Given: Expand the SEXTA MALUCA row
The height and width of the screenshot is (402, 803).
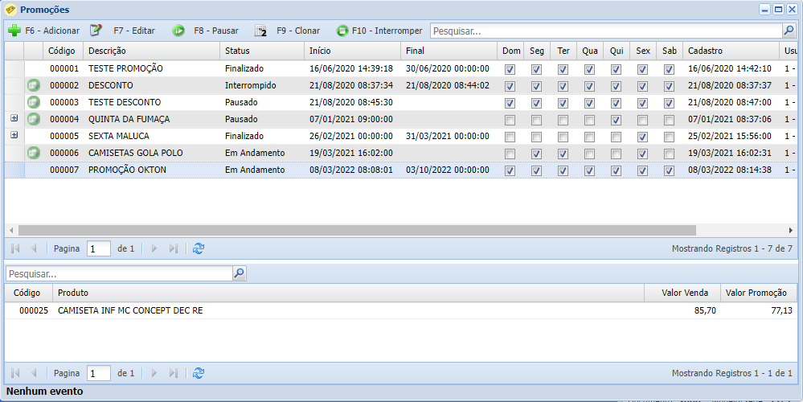Looking at the screenshot, I should point(14,136).
